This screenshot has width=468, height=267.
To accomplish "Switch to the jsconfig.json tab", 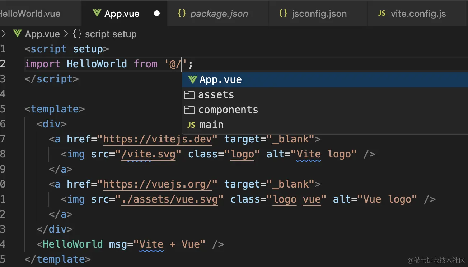I will (x=319, y=14).
